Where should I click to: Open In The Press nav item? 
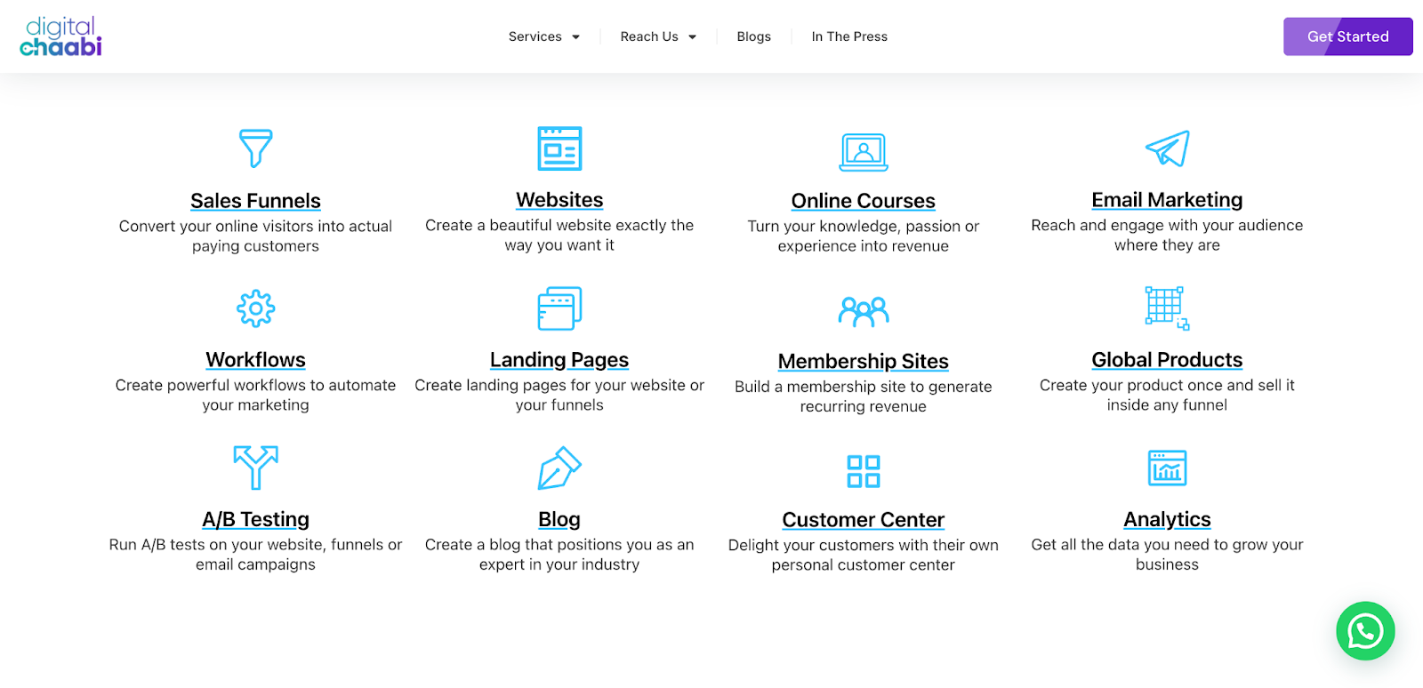coord(849,36)
